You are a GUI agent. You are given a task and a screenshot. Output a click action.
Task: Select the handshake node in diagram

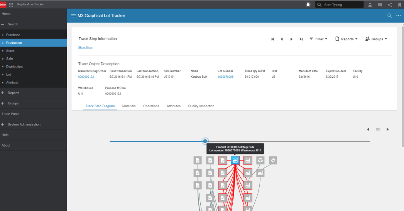click(273, 160)
